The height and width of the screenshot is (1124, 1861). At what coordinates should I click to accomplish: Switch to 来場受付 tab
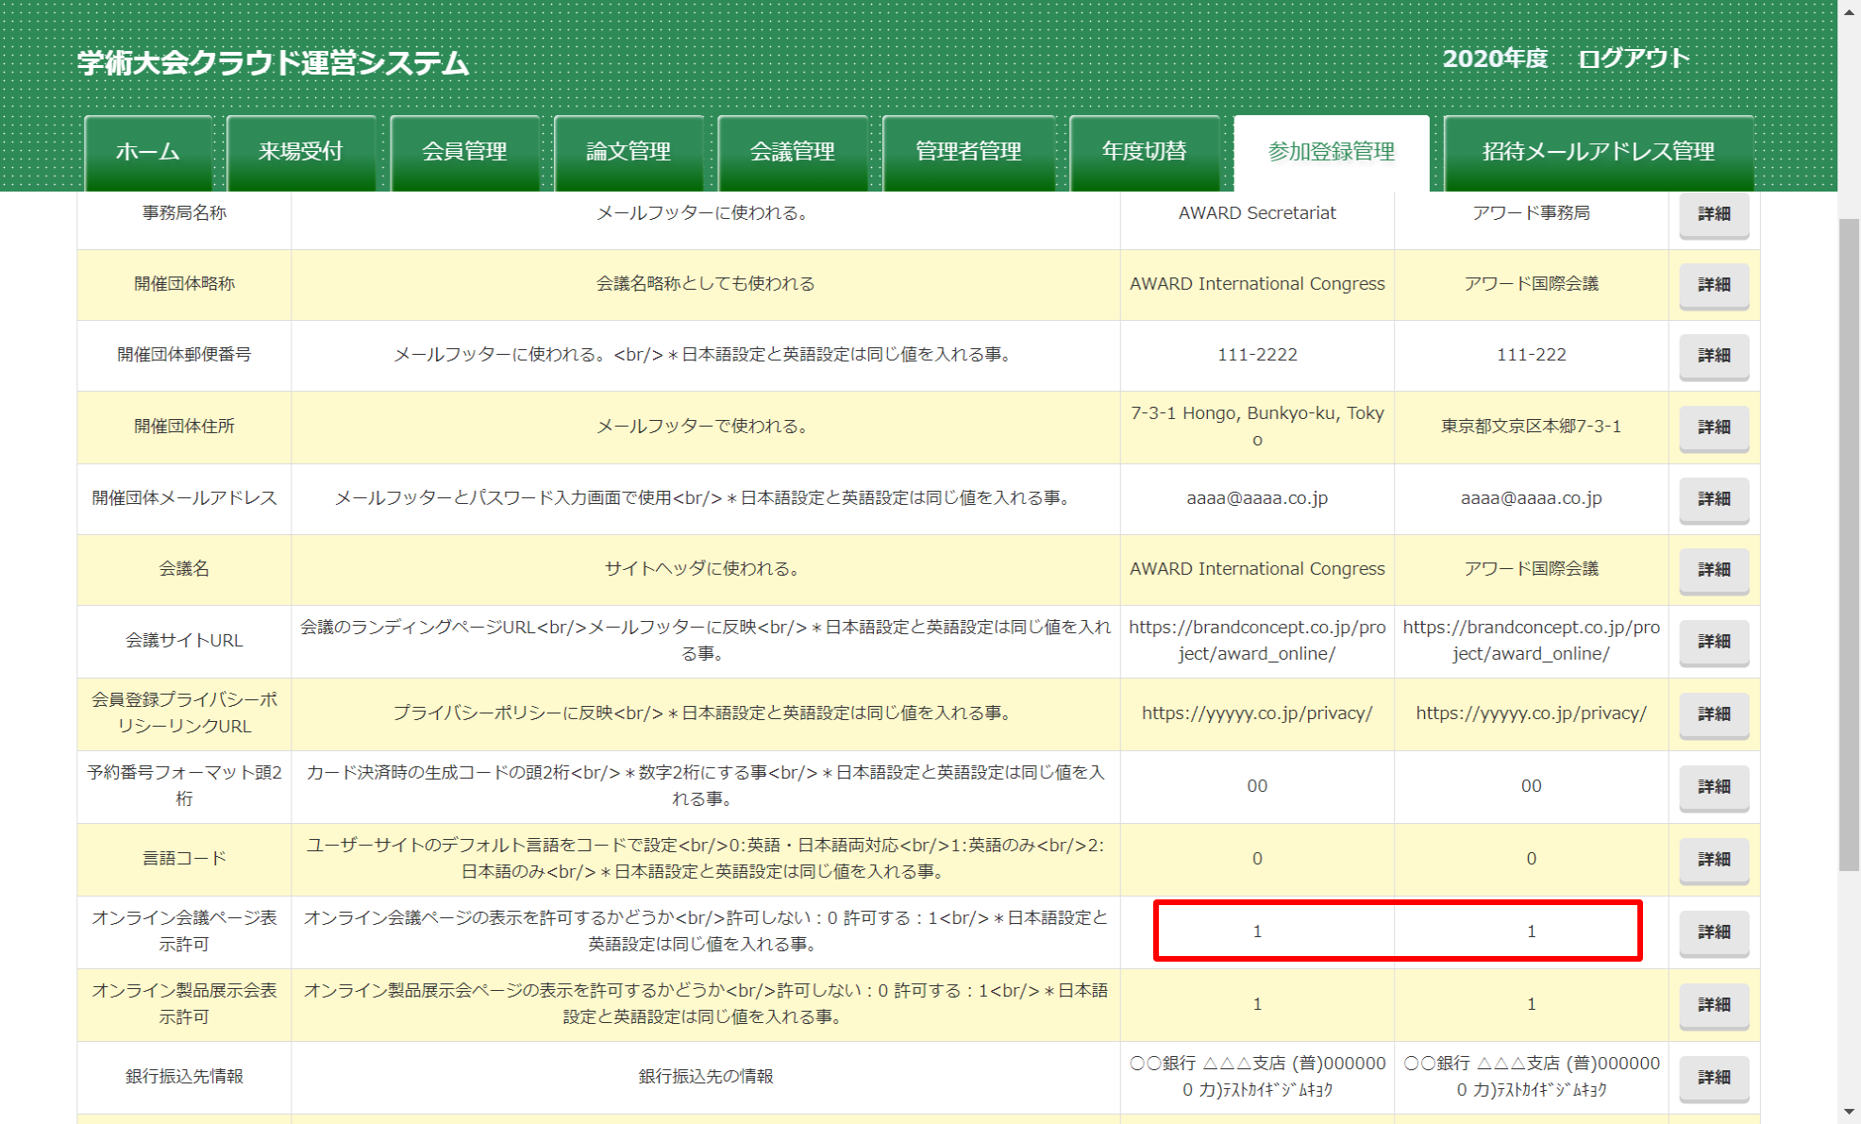coord(301,152)
